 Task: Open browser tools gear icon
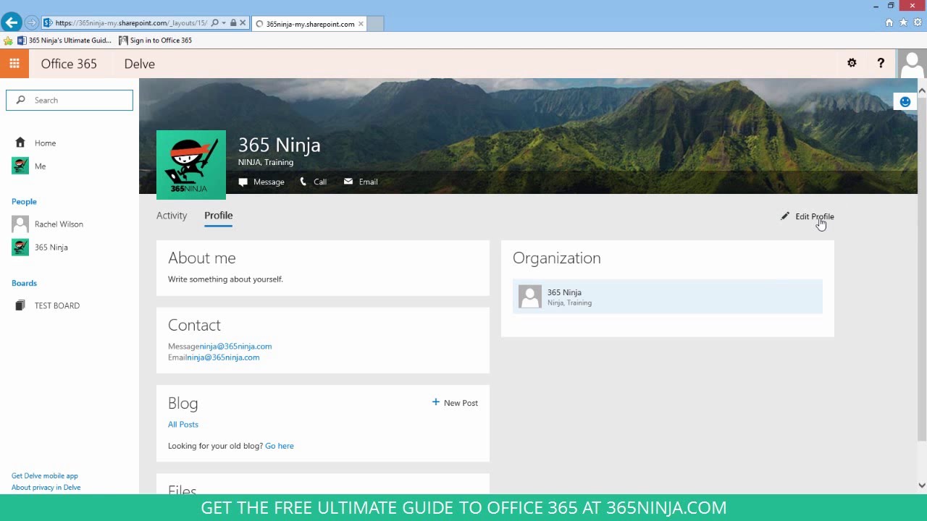click(918, 22)
